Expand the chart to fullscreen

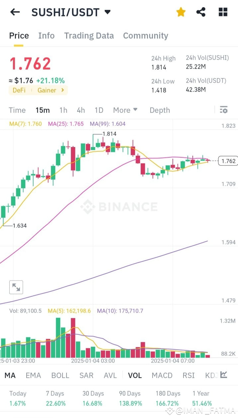coord(16,287)
